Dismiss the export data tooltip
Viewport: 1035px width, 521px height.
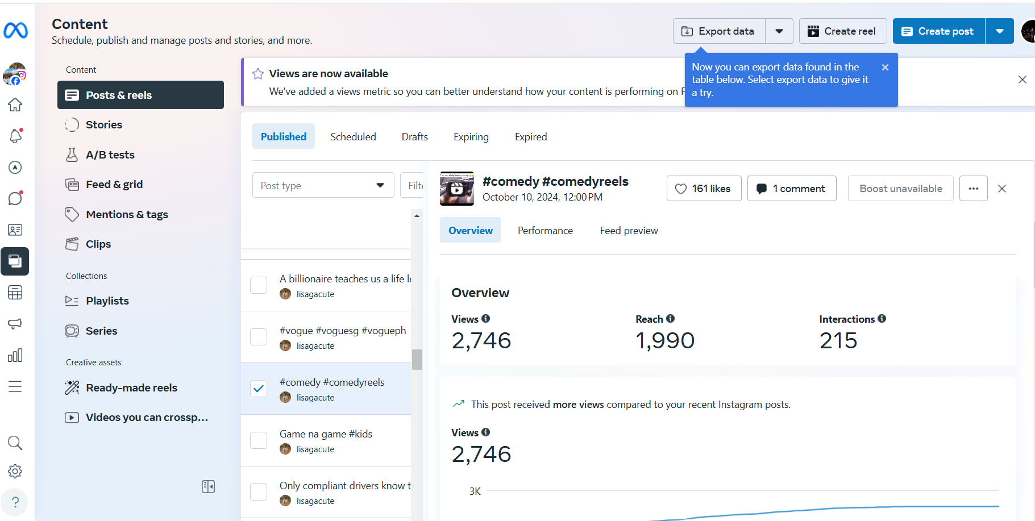[885, 67]
